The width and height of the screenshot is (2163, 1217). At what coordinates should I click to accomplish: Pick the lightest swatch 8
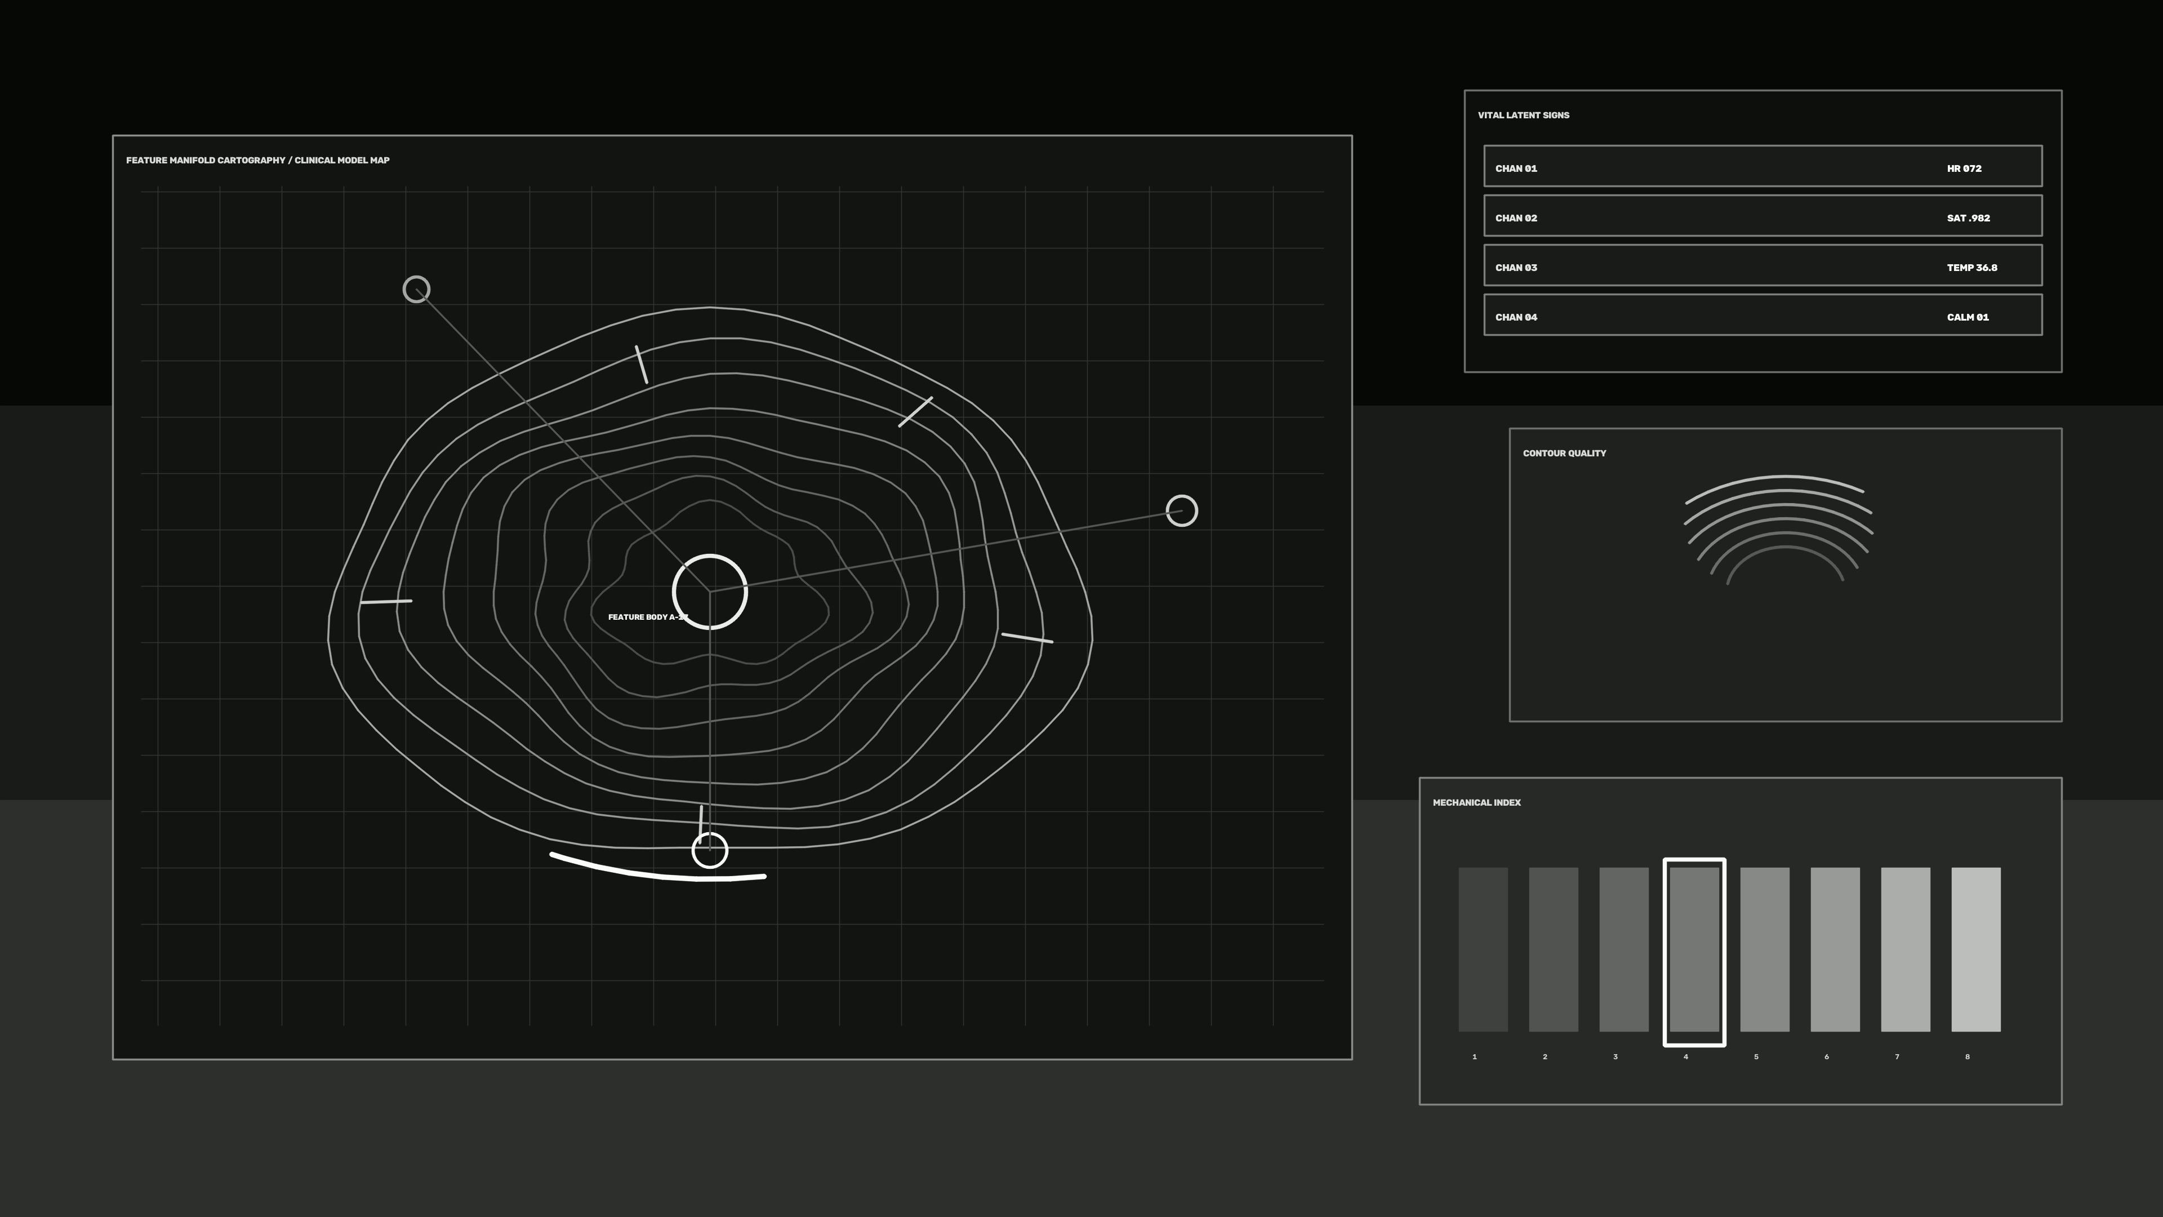point(1976,949)
